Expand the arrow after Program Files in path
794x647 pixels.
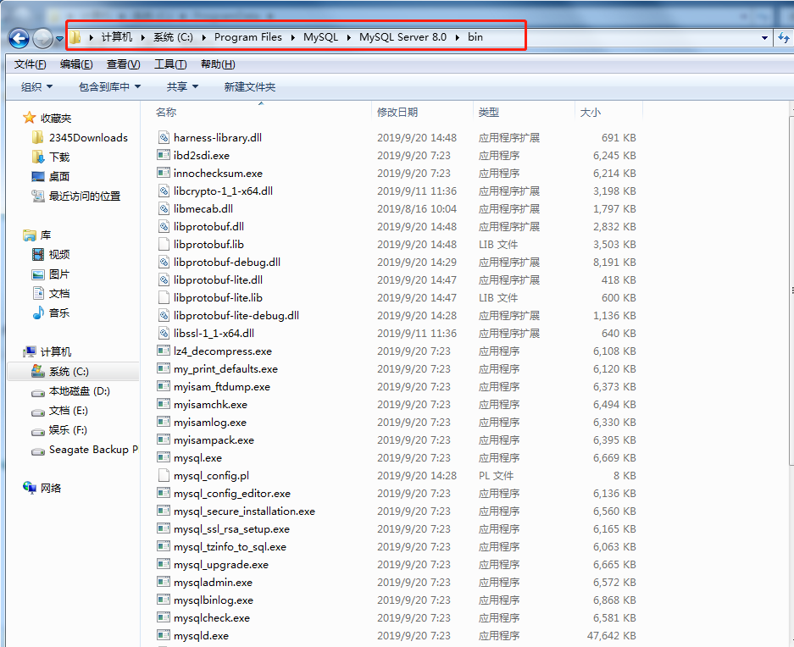pos(292,37)
